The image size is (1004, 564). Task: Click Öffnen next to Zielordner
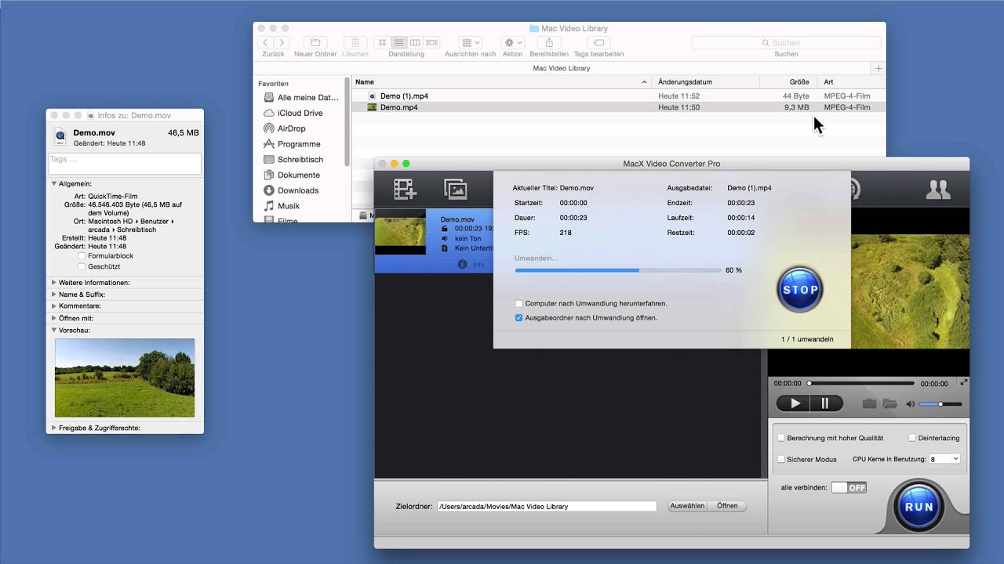coord(727,506)
